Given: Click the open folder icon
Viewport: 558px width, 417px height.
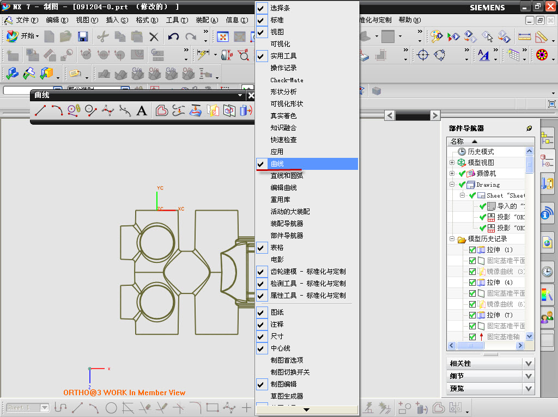Looking at the screenshot, I should 66,36.
